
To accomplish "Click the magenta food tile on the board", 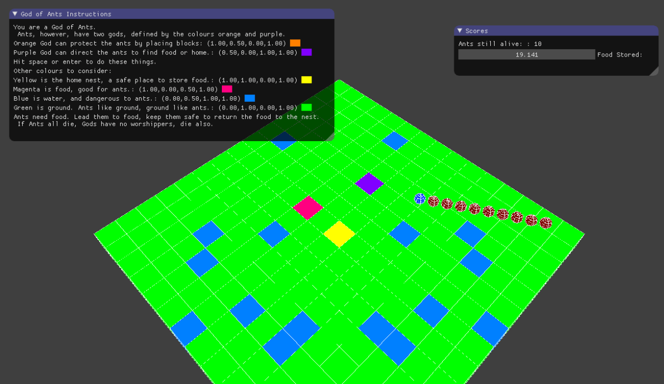I will tap(307, 208).
